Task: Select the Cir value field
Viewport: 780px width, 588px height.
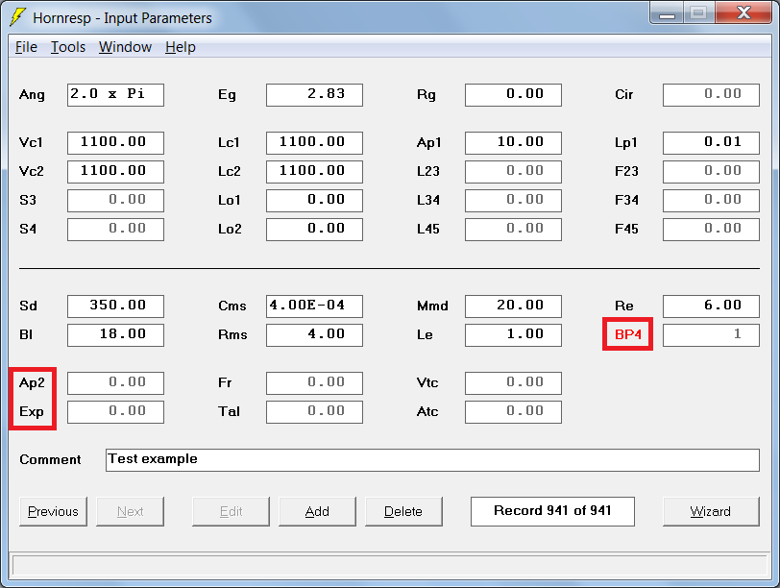Action: pos(712,95)
